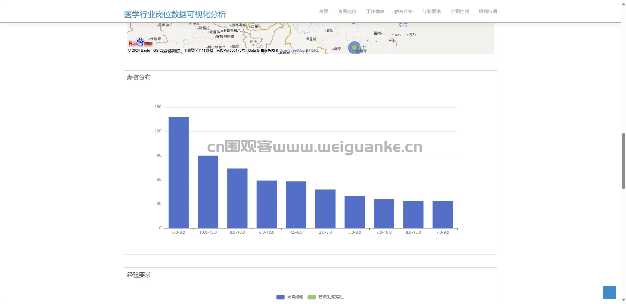Open 经验要求 nav link
This screenshot has width=626, height=304.
click(432, 11)
